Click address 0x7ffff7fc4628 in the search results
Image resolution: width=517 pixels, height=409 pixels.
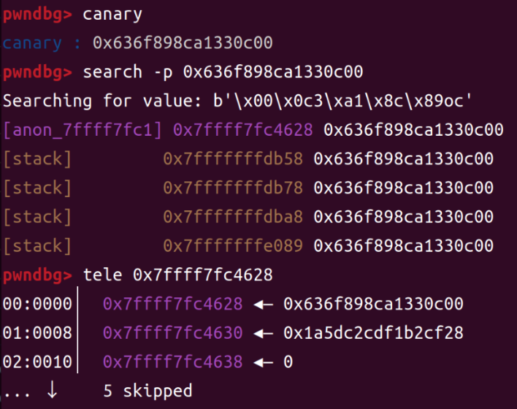coord(243,130)
